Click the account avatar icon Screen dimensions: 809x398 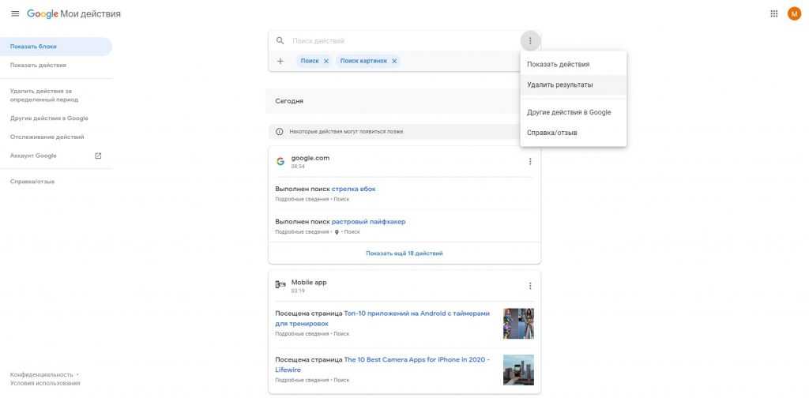click(x=794, y=14)
